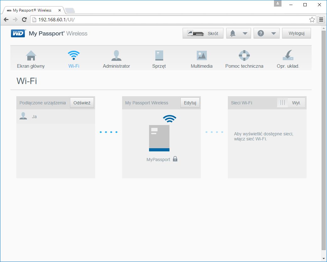Click the Wyloguj logout button
Screen dimensions: 327x262
coord(296,33)
